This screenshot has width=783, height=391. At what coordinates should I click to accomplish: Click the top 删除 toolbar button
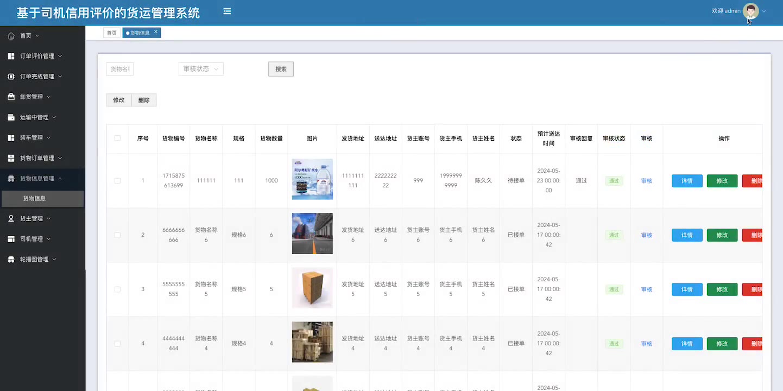pos(144,100)
